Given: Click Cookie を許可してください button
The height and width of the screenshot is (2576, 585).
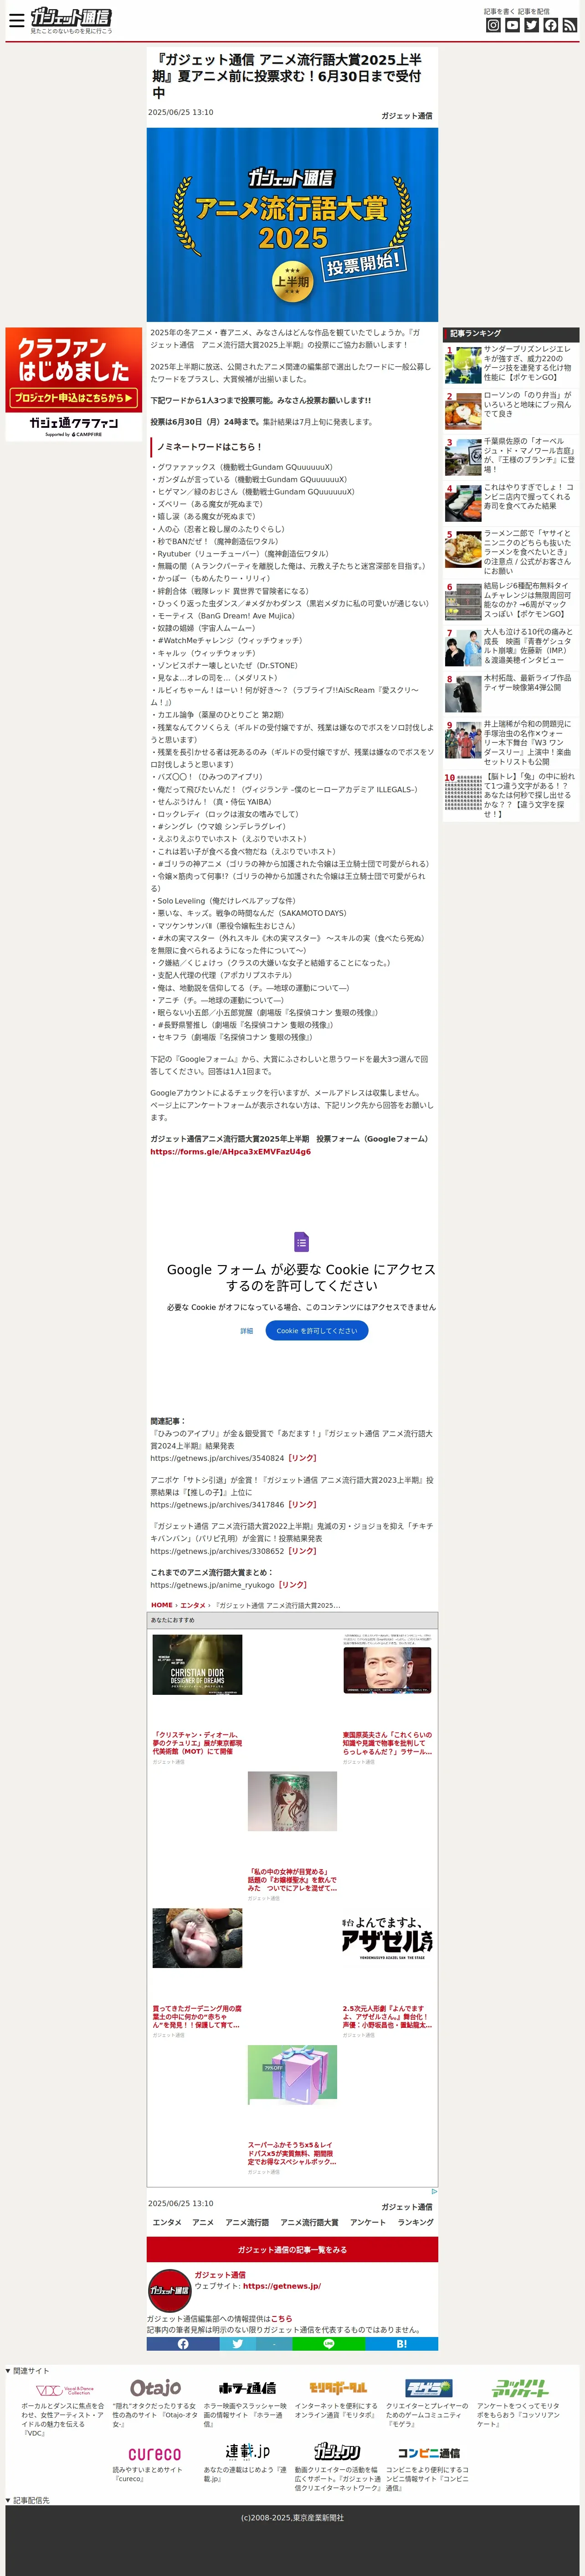Looking at the screenshot, I should [x=317, y=1330].
